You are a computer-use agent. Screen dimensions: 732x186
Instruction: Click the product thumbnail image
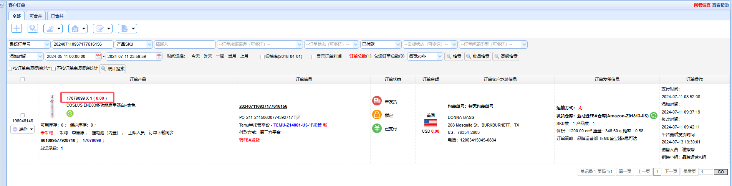[52, 107]
